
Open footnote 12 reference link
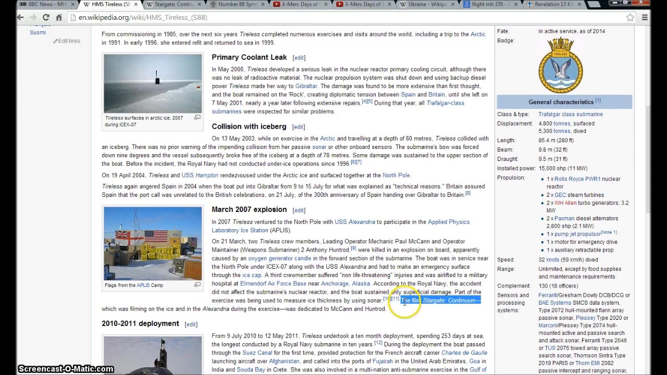click(378, 343)
